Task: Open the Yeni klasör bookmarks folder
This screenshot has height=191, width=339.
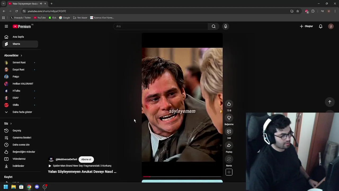Action: pos(80,18)
